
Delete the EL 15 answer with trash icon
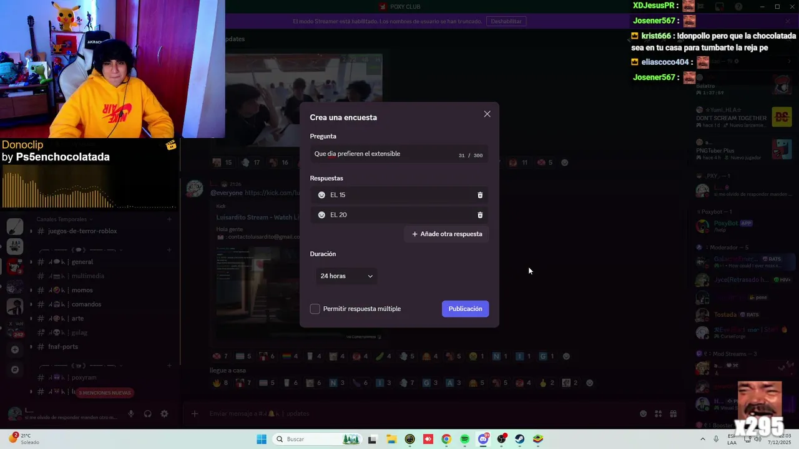[480, 195]
